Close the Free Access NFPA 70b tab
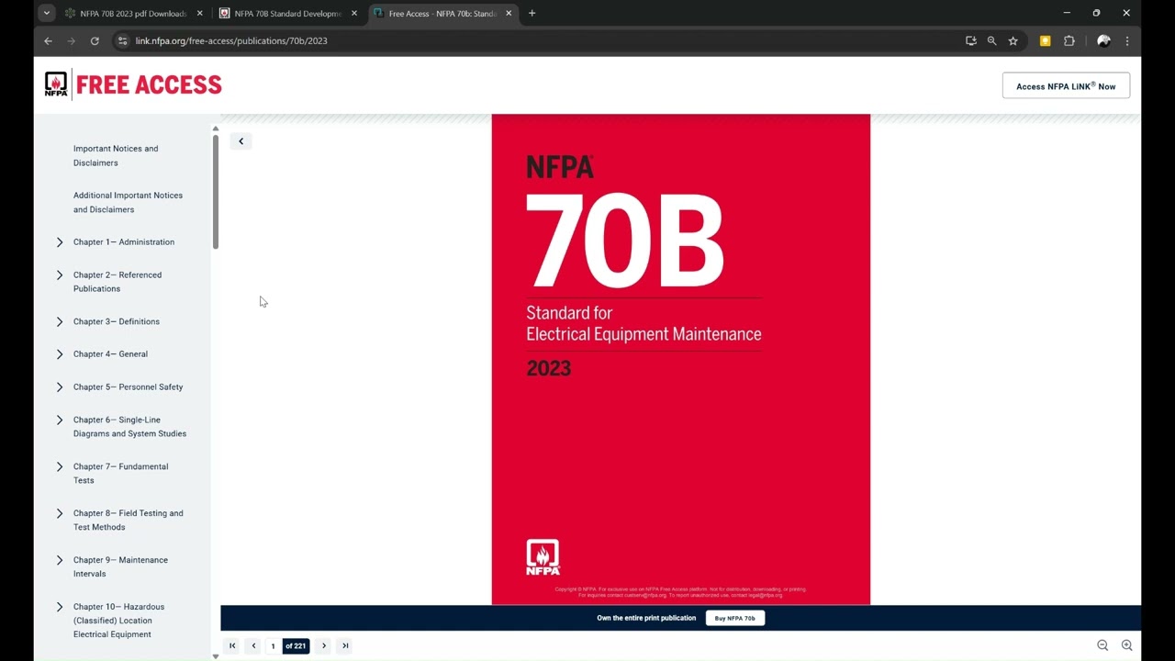Screen dimensions: 1175x661 point(508,13)
